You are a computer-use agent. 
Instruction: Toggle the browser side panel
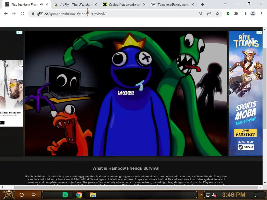pyautogui.click(x=245, y=14)
